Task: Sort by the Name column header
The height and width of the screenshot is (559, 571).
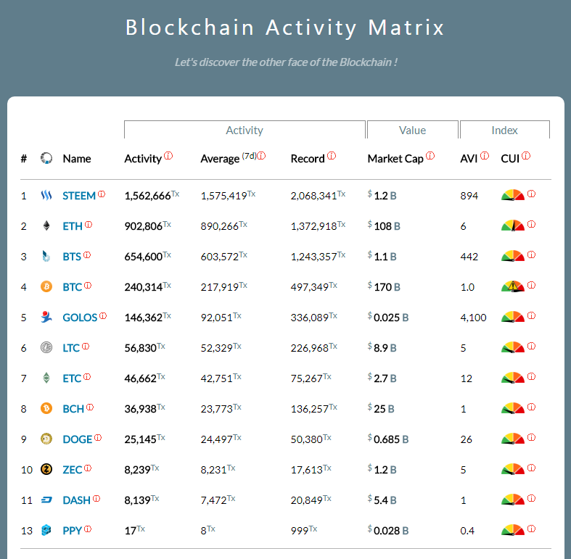Action: point(77,159)
